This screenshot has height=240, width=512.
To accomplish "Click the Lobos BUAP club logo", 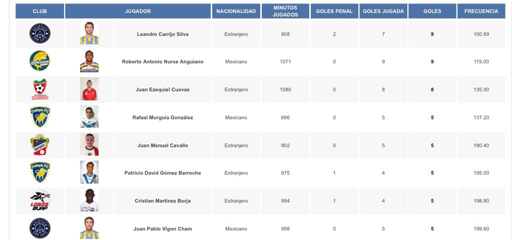I will tap(40, 201).
